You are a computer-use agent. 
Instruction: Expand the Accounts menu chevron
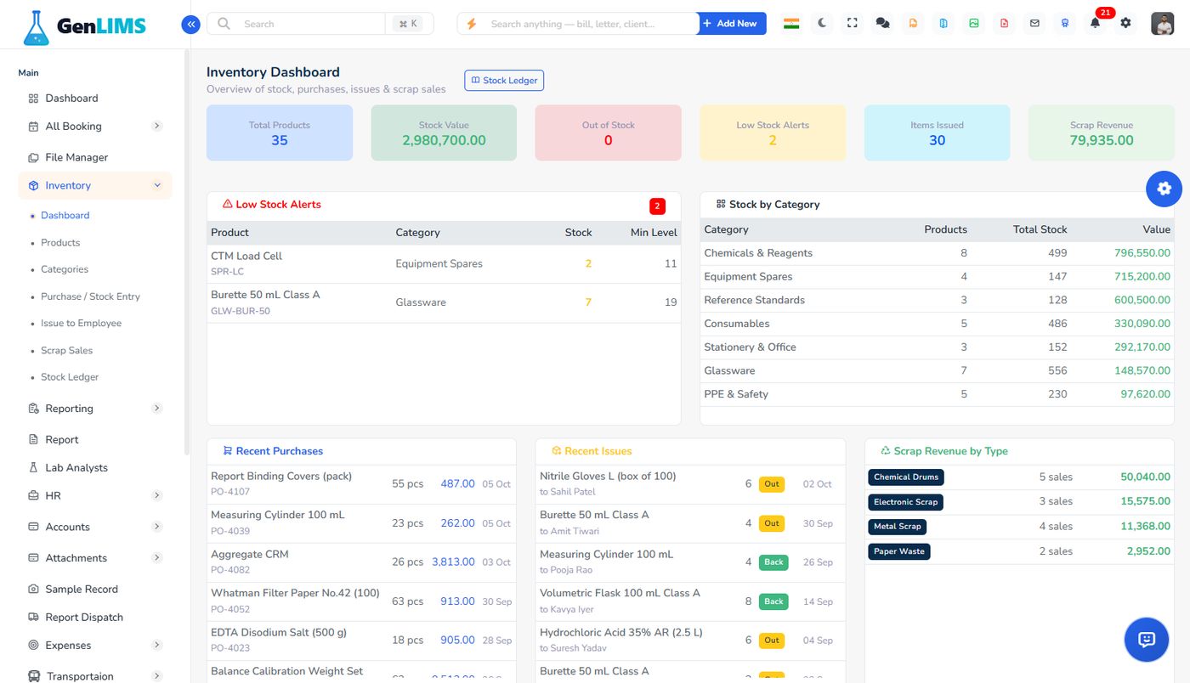click(x=156, y=527)
